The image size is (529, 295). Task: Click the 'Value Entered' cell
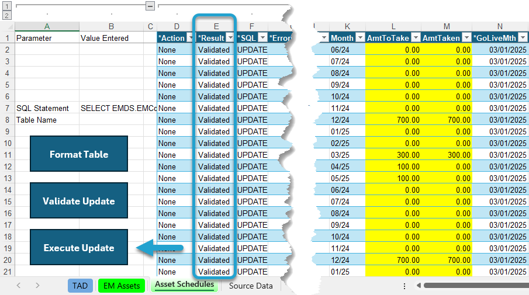click(111, 38)
